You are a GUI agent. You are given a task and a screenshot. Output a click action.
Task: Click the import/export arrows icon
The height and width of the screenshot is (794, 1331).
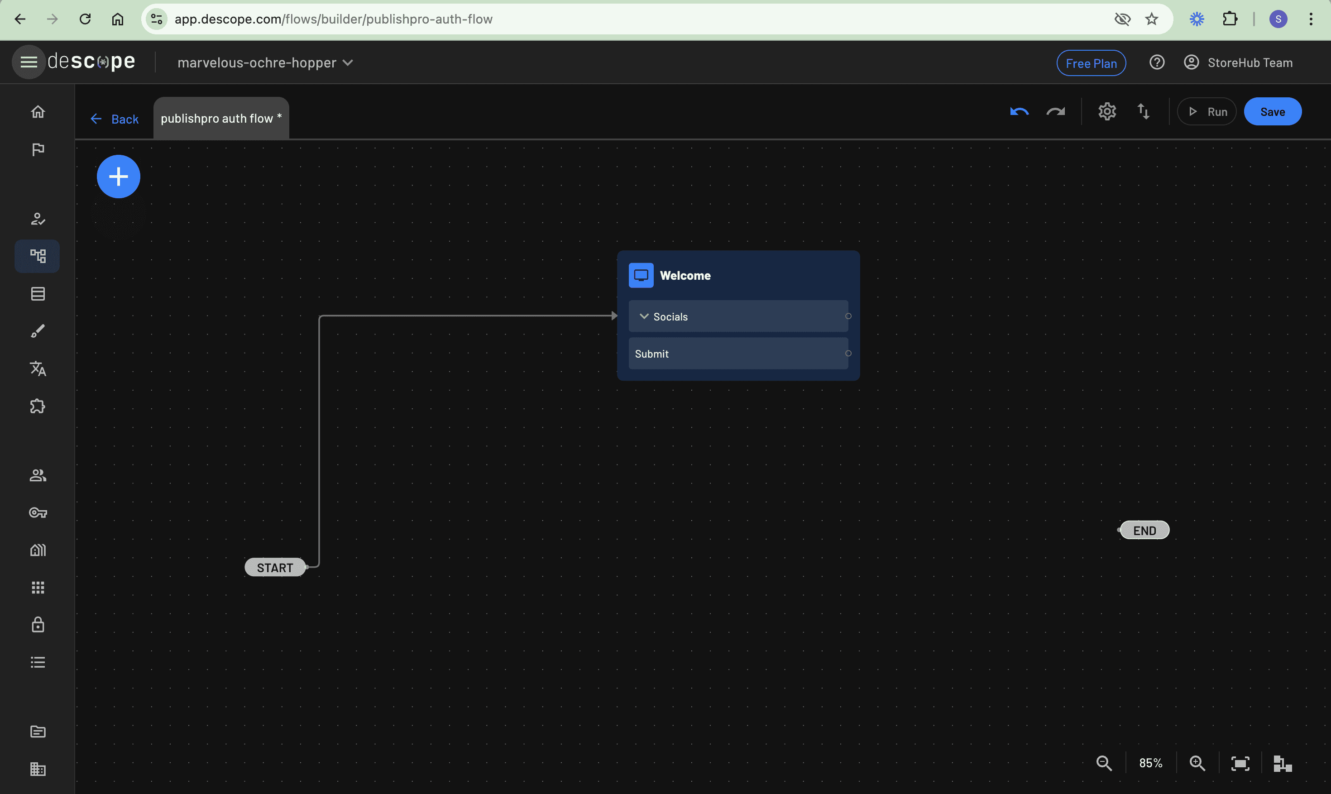(1143, 112)
